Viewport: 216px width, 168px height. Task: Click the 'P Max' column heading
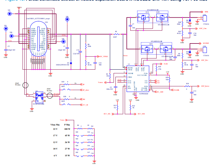67,125
